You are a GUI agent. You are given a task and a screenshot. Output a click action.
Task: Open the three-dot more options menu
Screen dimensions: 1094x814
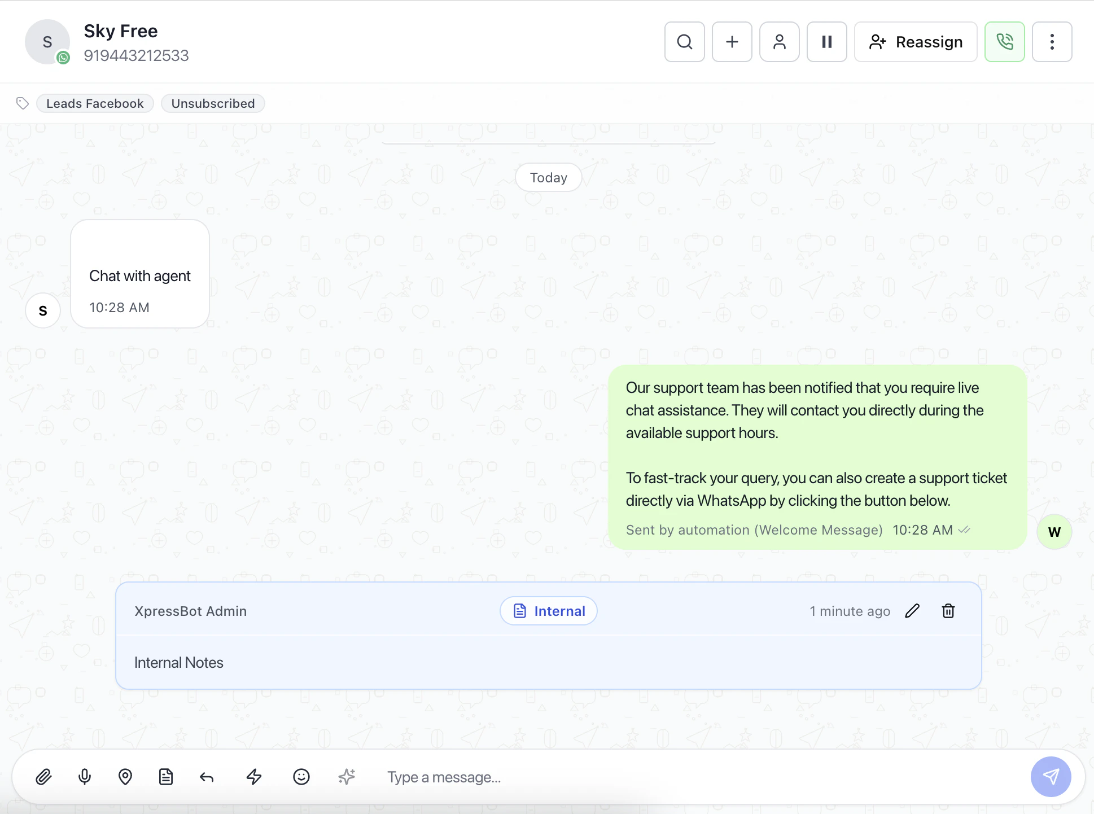click(1052, 42)
